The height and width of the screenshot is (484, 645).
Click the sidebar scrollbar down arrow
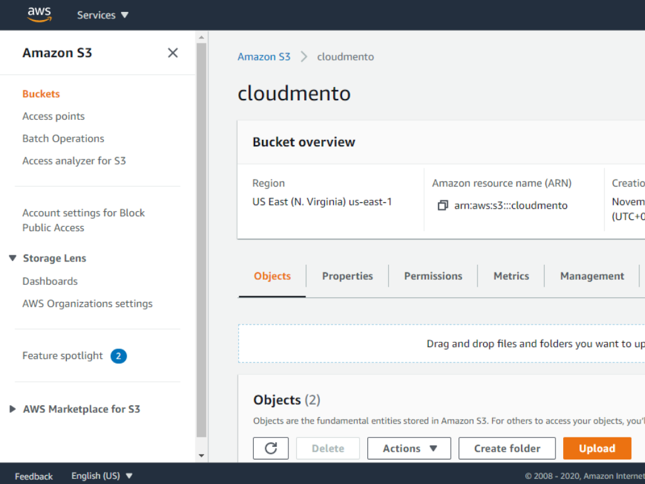202,456
